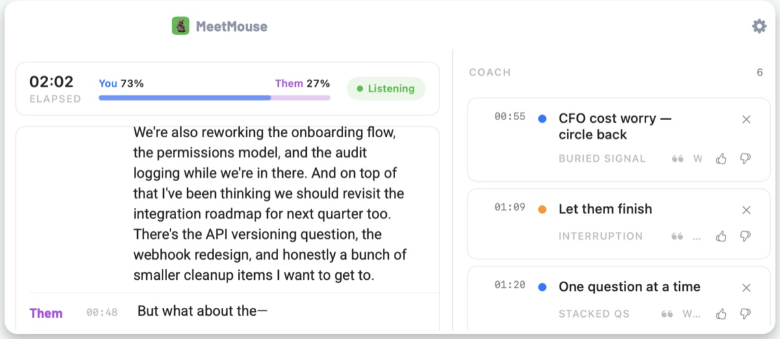Thumbs up the 'One question at a time' tip
Screen dimensions: 780x339
pyautogui.click(x=721, y=314)
